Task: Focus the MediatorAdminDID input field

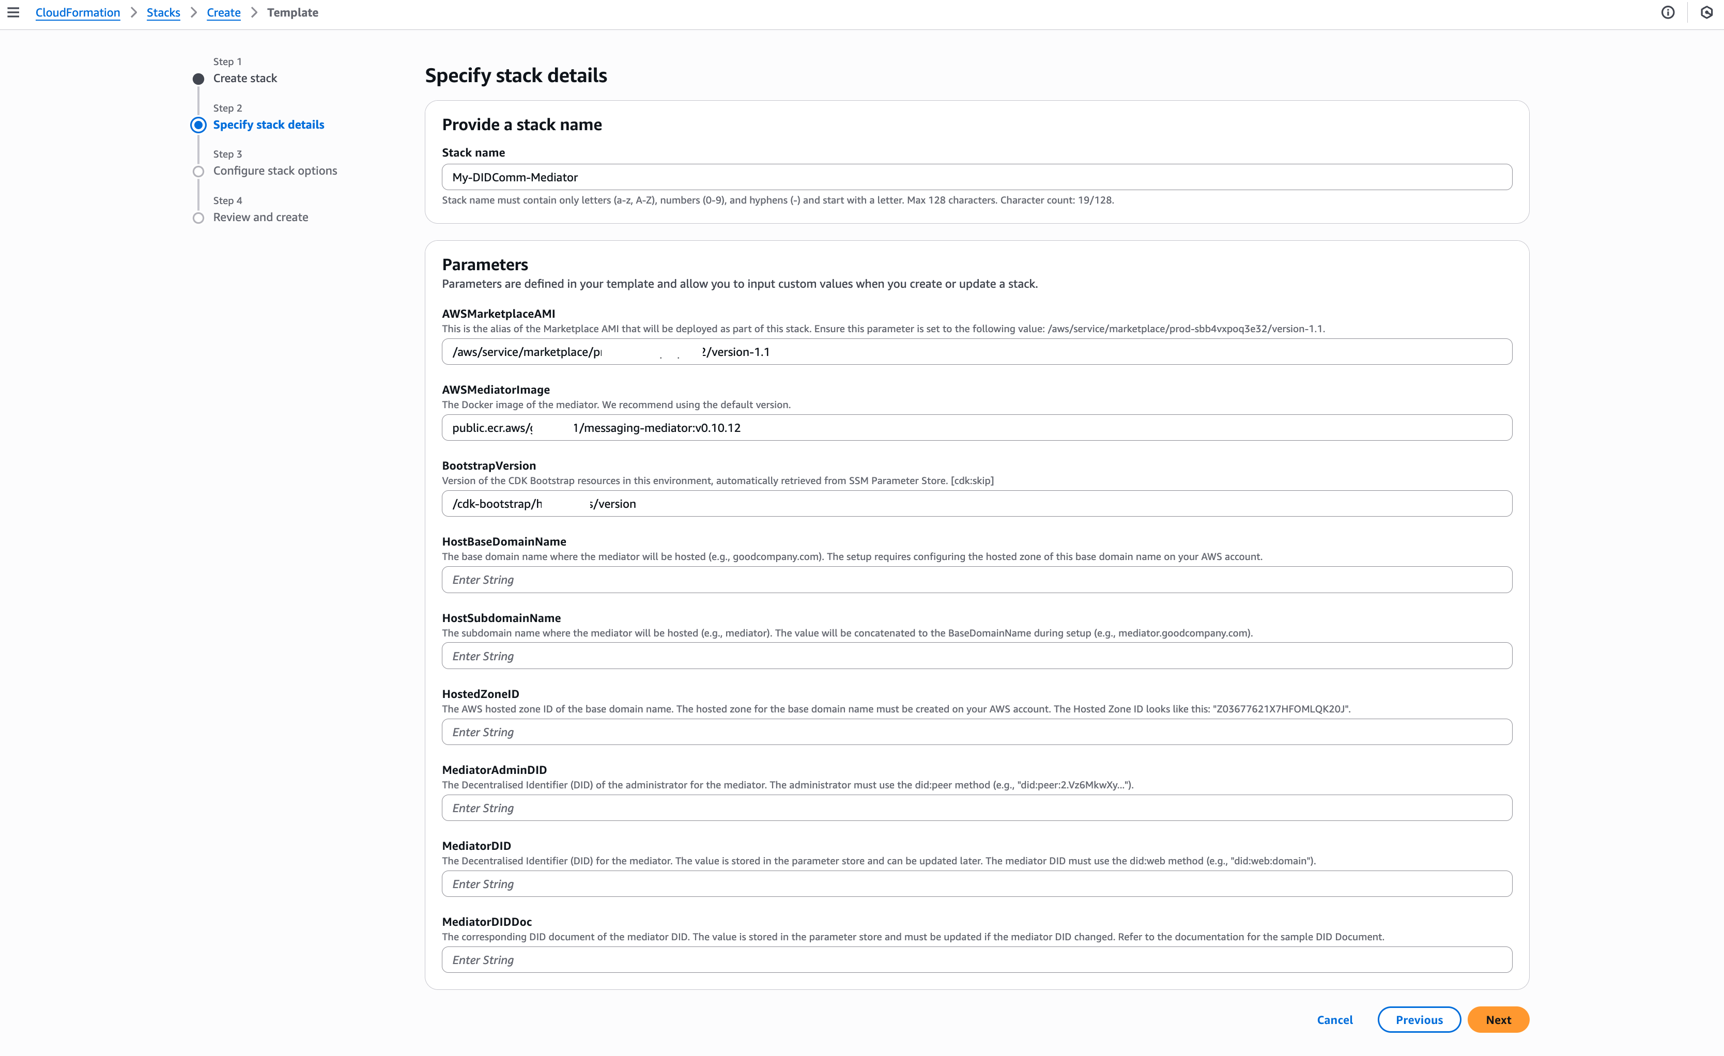Action: (977, 807)
